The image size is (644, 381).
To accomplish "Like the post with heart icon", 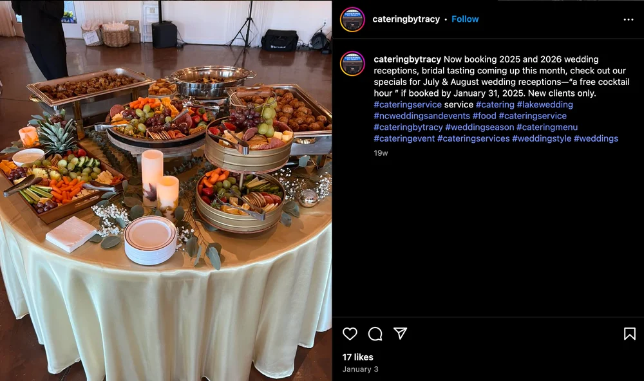I will pyautogui.click(x=350, y=333).
